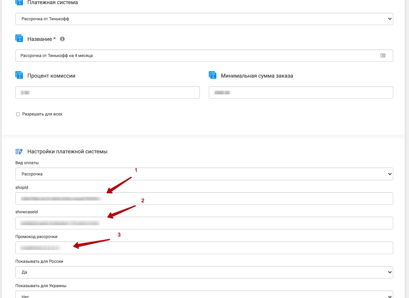Click the Процент комиссии input field
Viewport: 409px width, 298px height.
tap(108, 93)
